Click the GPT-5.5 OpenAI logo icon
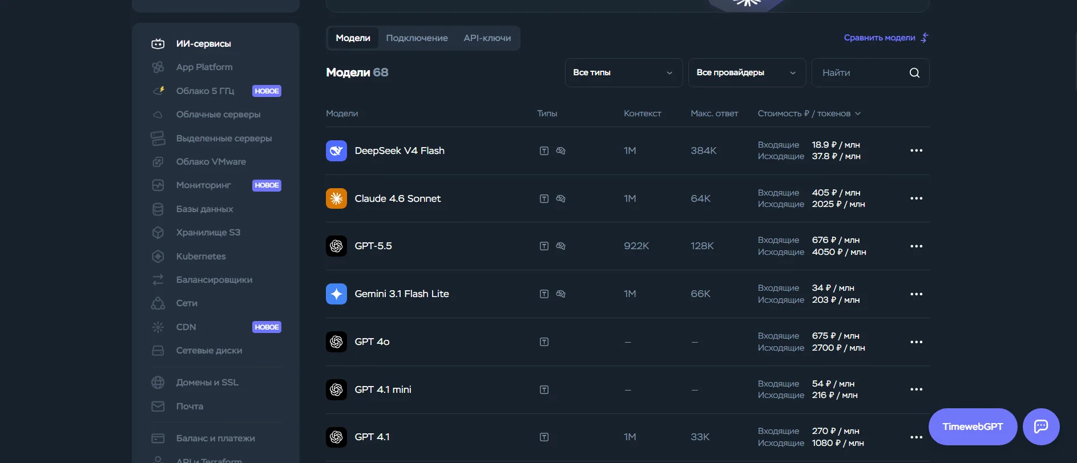Screen dimensions: 1077x463 (336, 246)
